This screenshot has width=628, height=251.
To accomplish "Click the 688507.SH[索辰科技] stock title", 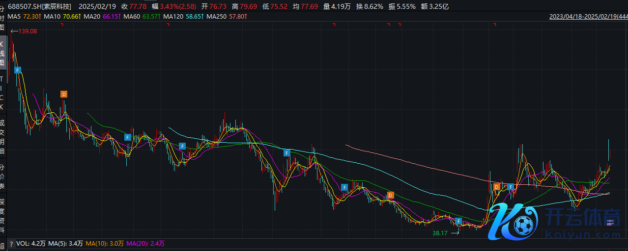I will click(39, 7).
